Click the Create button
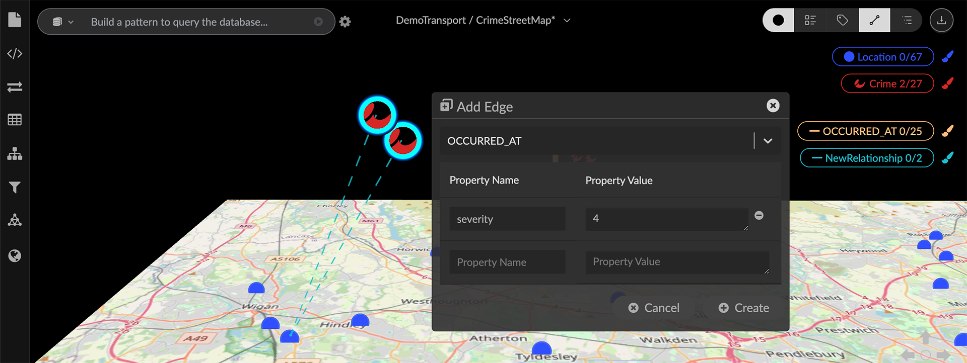 pyautogui.click(x=743, y=308)
